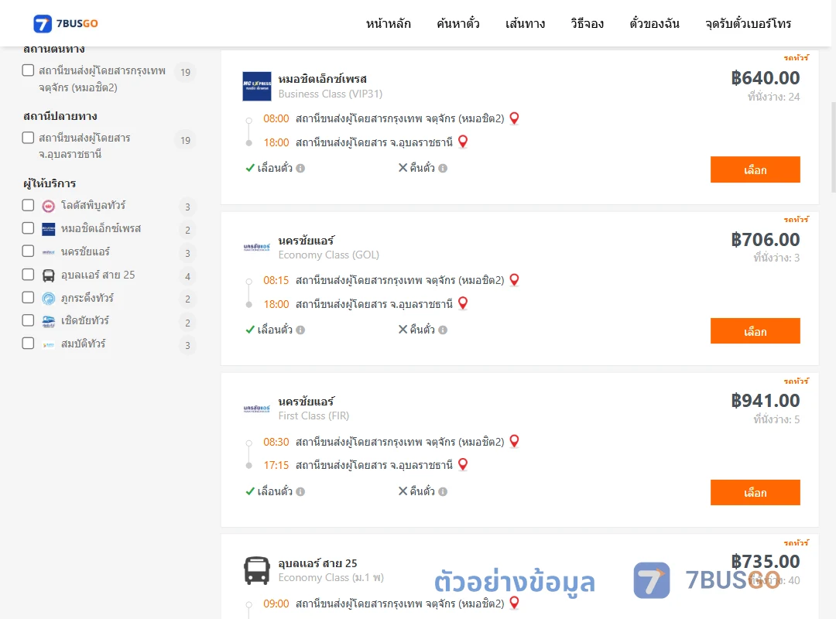Show คืนตั๋ว info icon on ฿941 card

pos(443,491)
